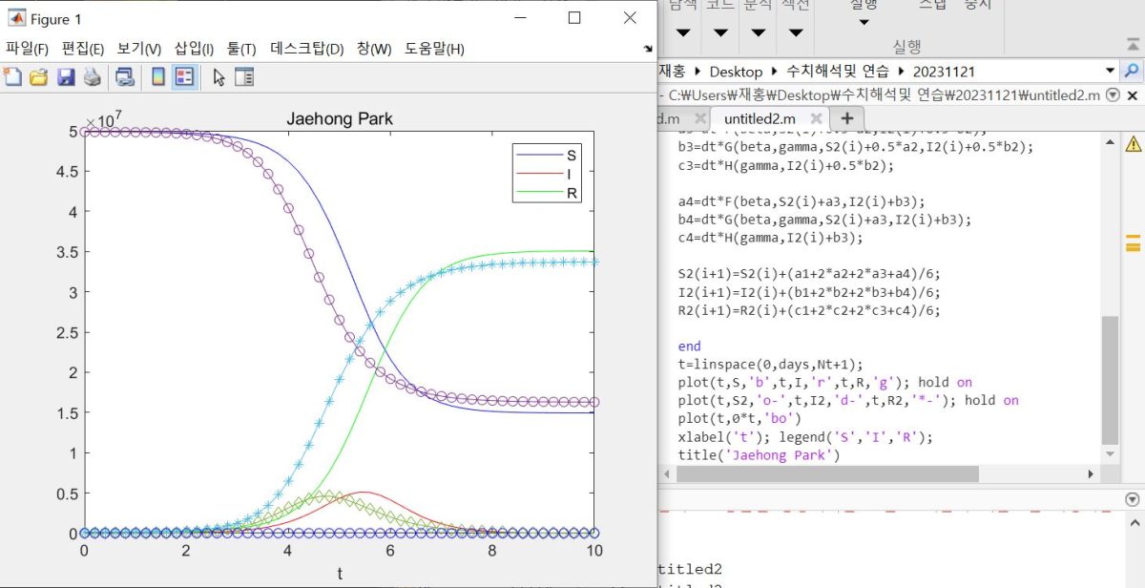Add a new editor tab with plus button
This screenshot has width=1145, height=588.
[x=846, y=118]
